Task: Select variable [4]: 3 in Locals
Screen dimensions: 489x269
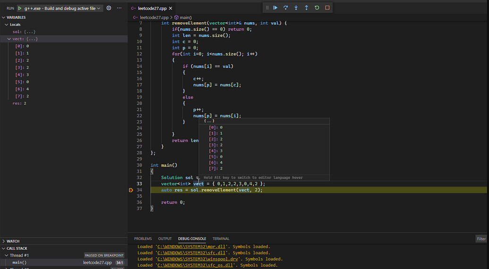Action: (x=64, y=74)
